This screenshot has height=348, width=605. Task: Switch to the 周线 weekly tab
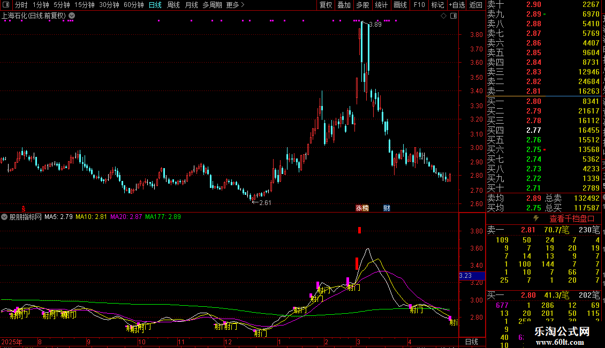[x=173, y=5]
